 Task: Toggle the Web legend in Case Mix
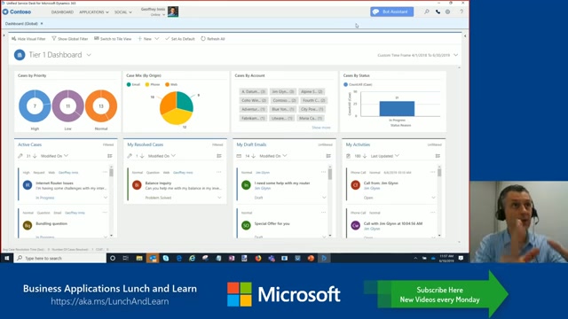171,85
